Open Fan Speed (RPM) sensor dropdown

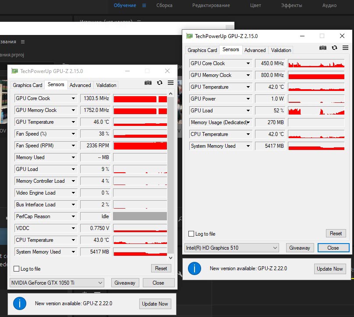pos(73,146)
